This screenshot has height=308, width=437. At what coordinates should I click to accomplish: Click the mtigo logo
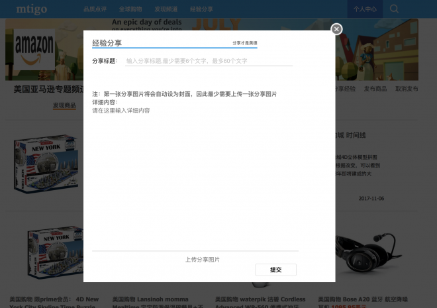click(x=32, y=9)
